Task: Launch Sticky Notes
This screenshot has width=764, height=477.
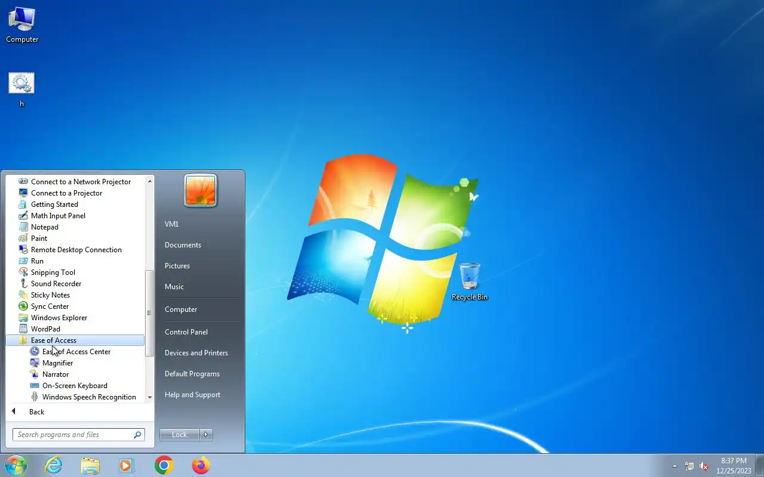Action: pos(75,295)
